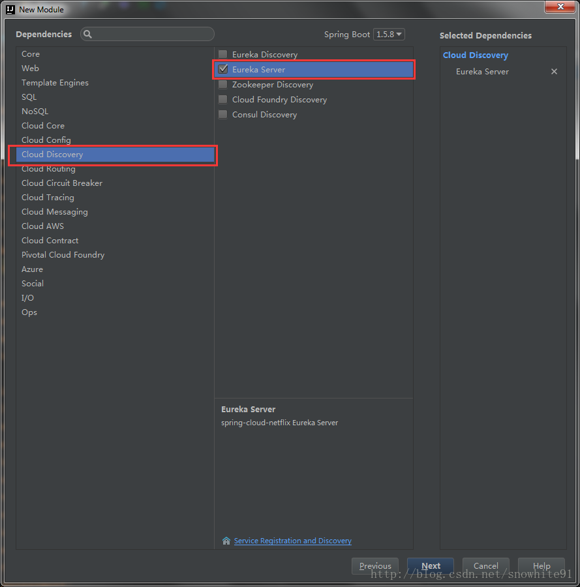This screenshot has width=580, height=587.
Task: Open the Template Engines category
Action: click(115, 82)
